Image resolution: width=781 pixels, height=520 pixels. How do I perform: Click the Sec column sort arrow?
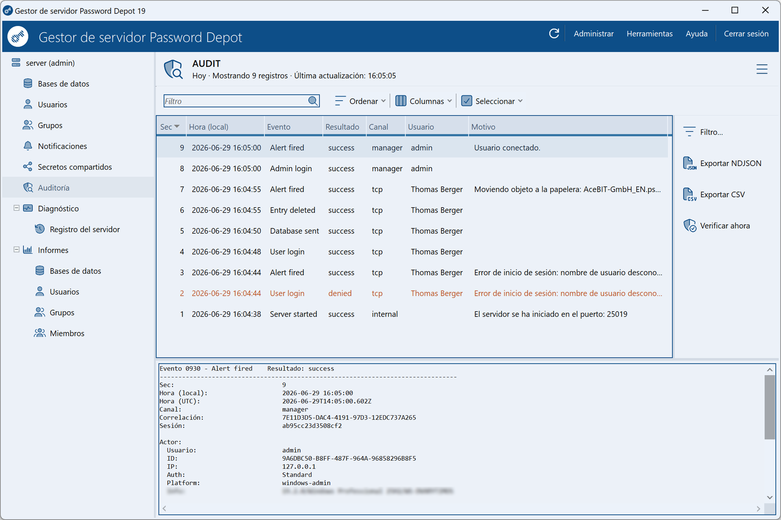point(177,127)
